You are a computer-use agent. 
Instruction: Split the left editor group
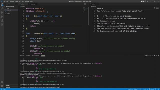[x=85, y=4]
